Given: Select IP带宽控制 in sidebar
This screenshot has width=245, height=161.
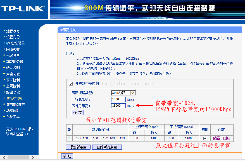Looking at the screenshot, I should coord(15,98).
